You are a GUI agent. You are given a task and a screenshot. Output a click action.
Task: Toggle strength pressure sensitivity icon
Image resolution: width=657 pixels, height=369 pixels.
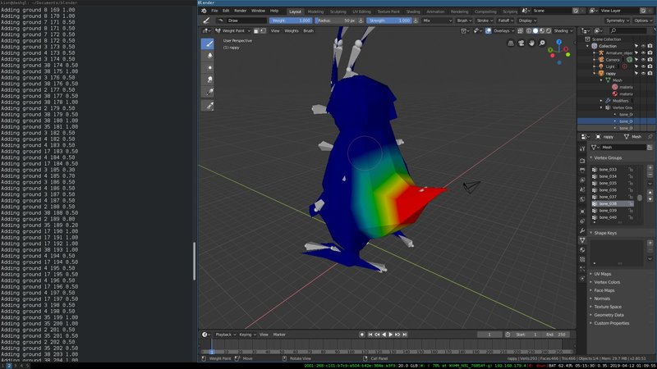416,20
